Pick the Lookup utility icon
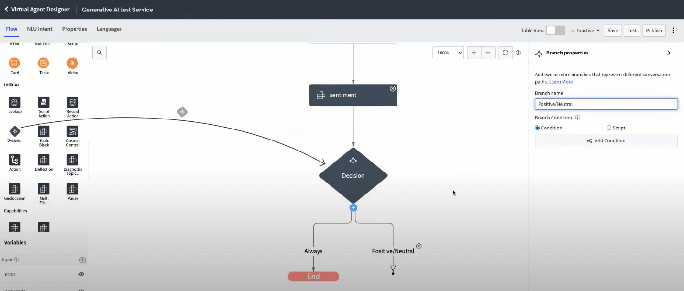 (x=15, y=102)
